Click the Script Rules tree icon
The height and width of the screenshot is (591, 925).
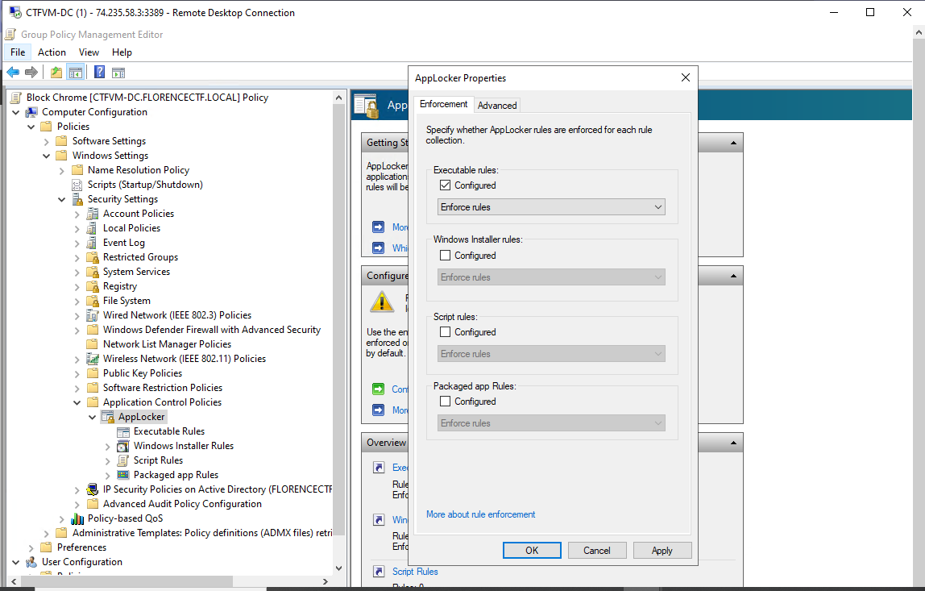point(123,460)
